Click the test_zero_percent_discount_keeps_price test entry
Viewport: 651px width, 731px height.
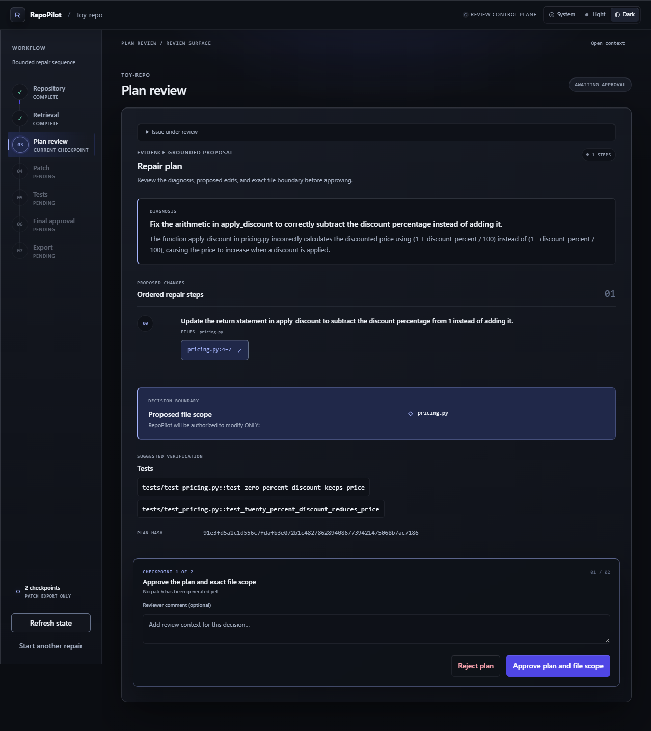253,488
